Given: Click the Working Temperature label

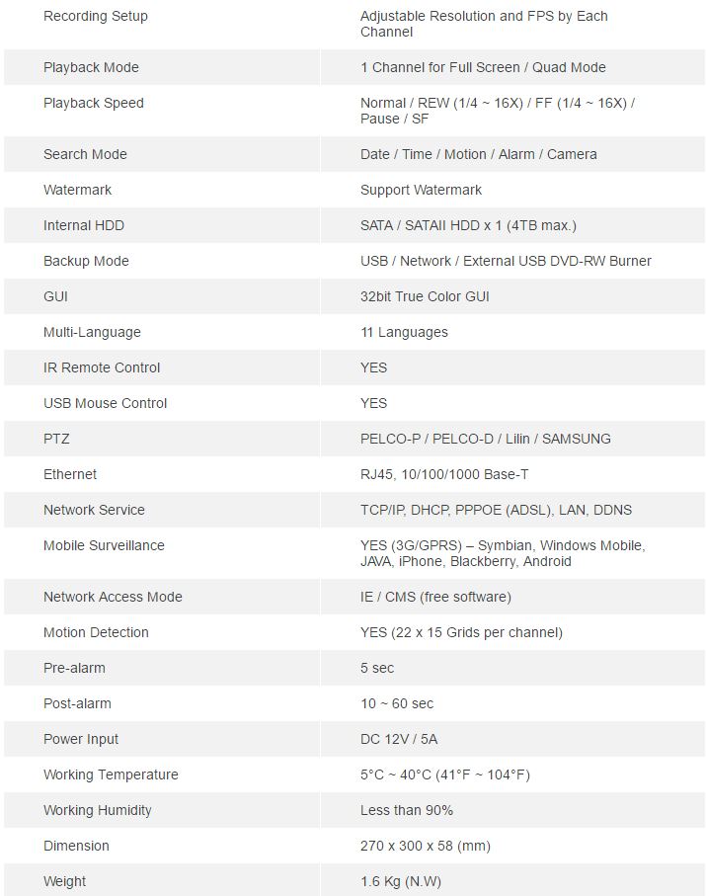Looking at the screenshot, I should pyautogui.click(x=111, y=774).
